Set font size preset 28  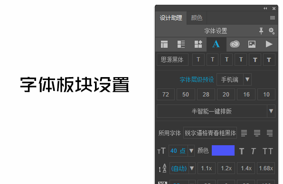(x=206, y=94)
